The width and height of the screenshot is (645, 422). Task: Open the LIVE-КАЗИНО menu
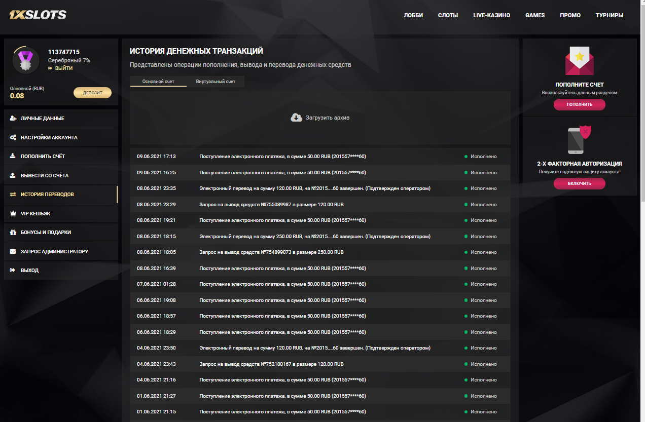(x=491, y=15)
